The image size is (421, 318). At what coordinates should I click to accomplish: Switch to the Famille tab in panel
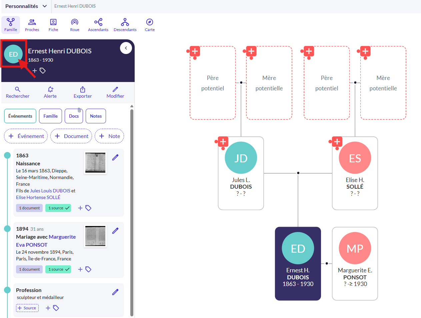[x=50, y=116]
